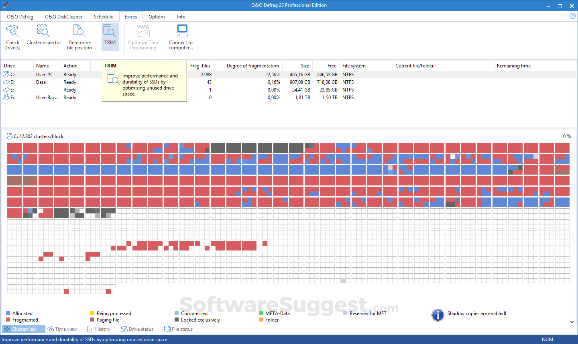The width and height of the screenshot is (578, 344).
Task: Open the File status view
Action: pyautogui.click(x=178, y=329)
